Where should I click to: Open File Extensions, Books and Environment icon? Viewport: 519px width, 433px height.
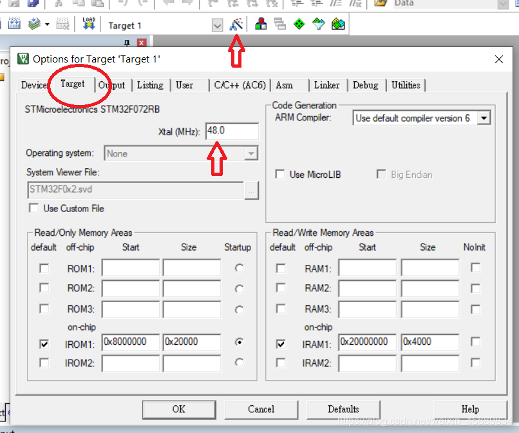click(x=261, y=24)
